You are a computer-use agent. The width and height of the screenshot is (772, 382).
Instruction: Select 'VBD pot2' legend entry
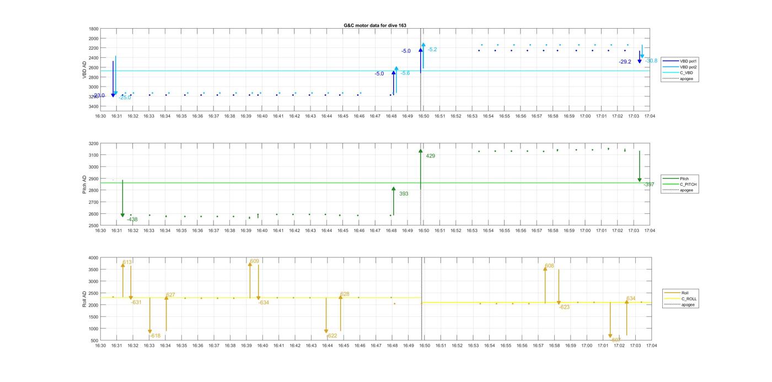point(688,67)
